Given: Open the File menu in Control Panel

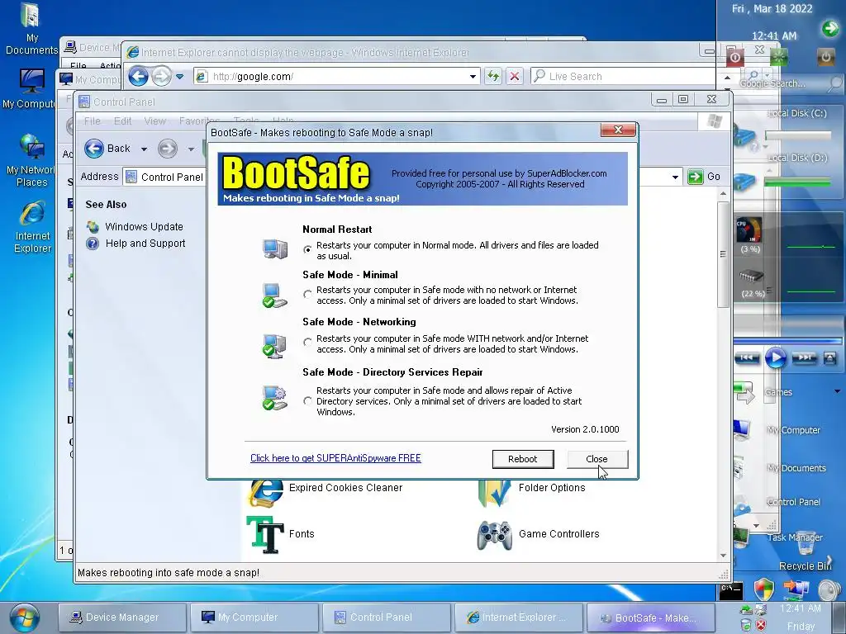Looking at the screenshot, I should (x=93, y=121).
